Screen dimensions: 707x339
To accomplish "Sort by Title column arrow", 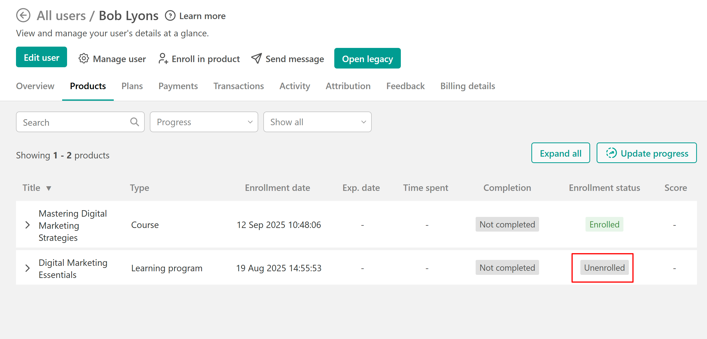I will tap(48, 188).
